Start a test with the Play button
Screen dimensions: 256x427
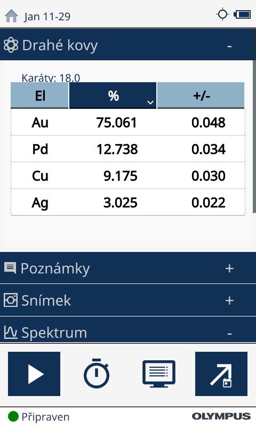click(34, 374)
